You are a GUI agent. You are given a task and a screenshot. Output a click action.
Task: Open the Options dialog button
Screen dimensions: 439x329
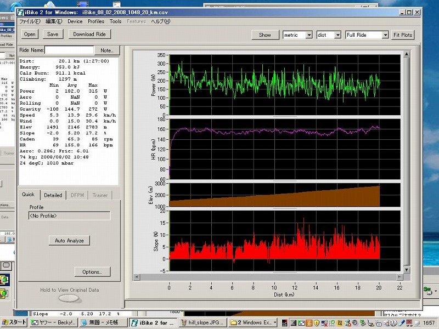coord(92,271)
